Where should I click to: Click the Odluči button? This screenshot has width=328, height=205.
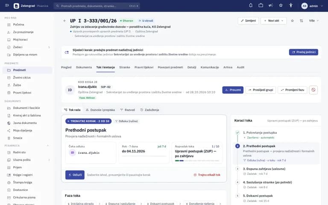pos(75,175)
